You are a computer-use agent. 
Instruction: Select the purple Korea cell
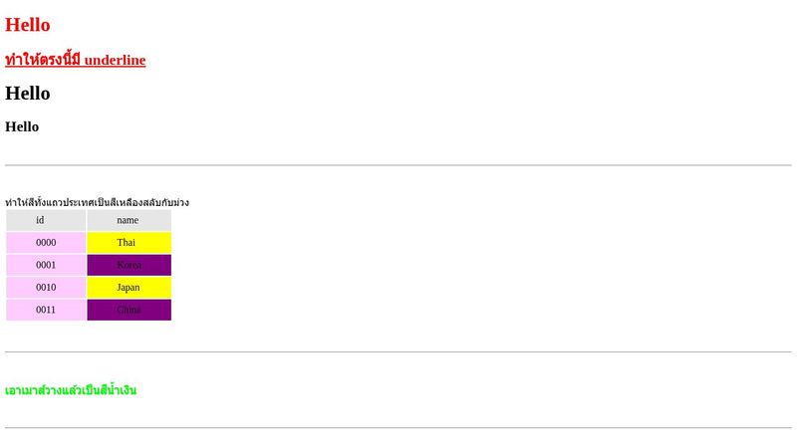[x=129, y=265]
